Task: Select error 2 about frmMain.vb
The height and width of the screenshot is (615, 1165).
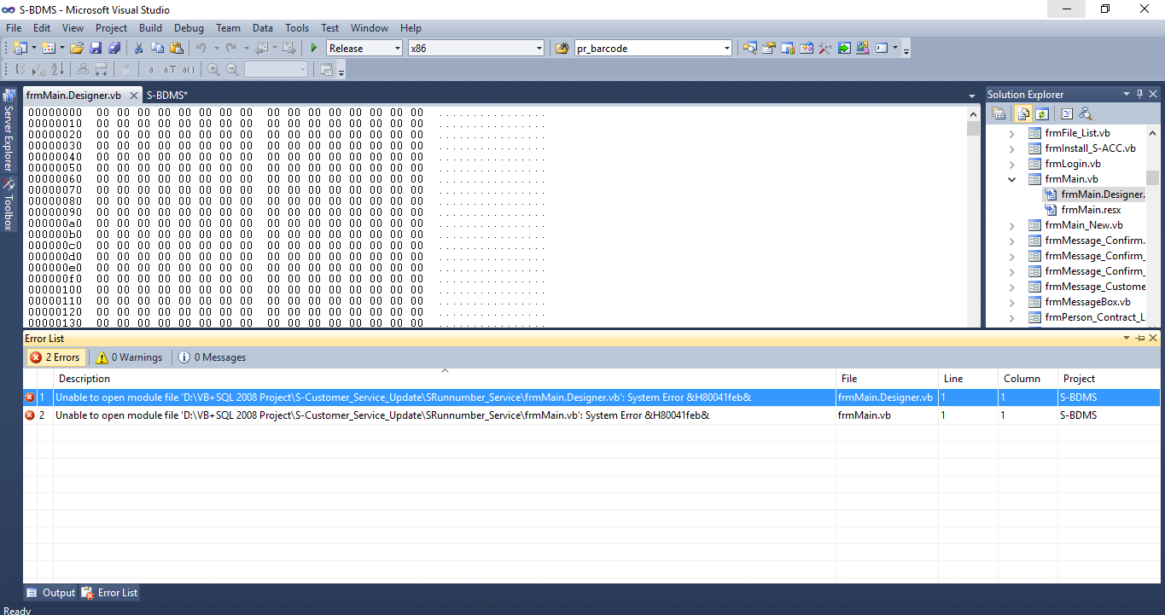Action: (591, 415)
